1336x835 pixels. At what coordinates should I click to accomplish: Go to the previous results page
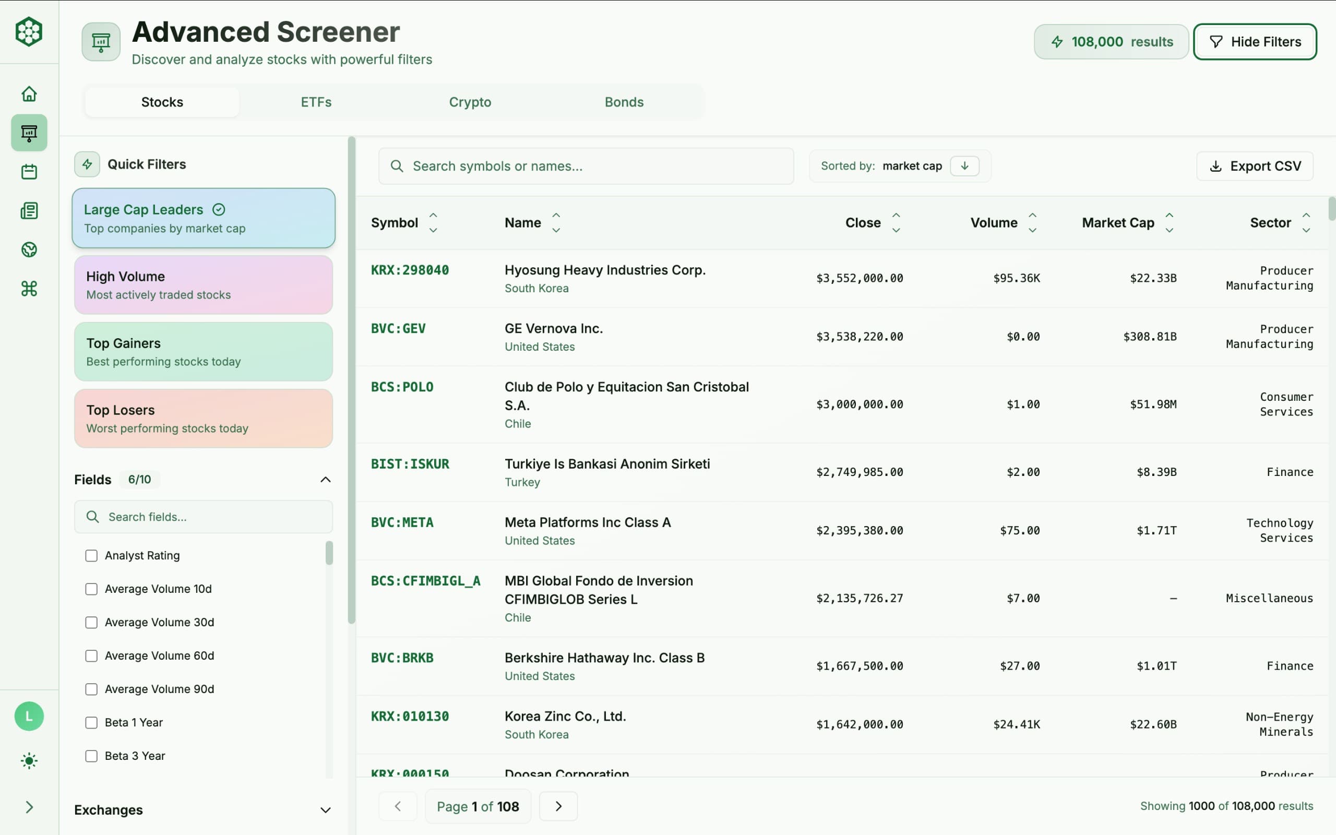click(x=398, y=806)
